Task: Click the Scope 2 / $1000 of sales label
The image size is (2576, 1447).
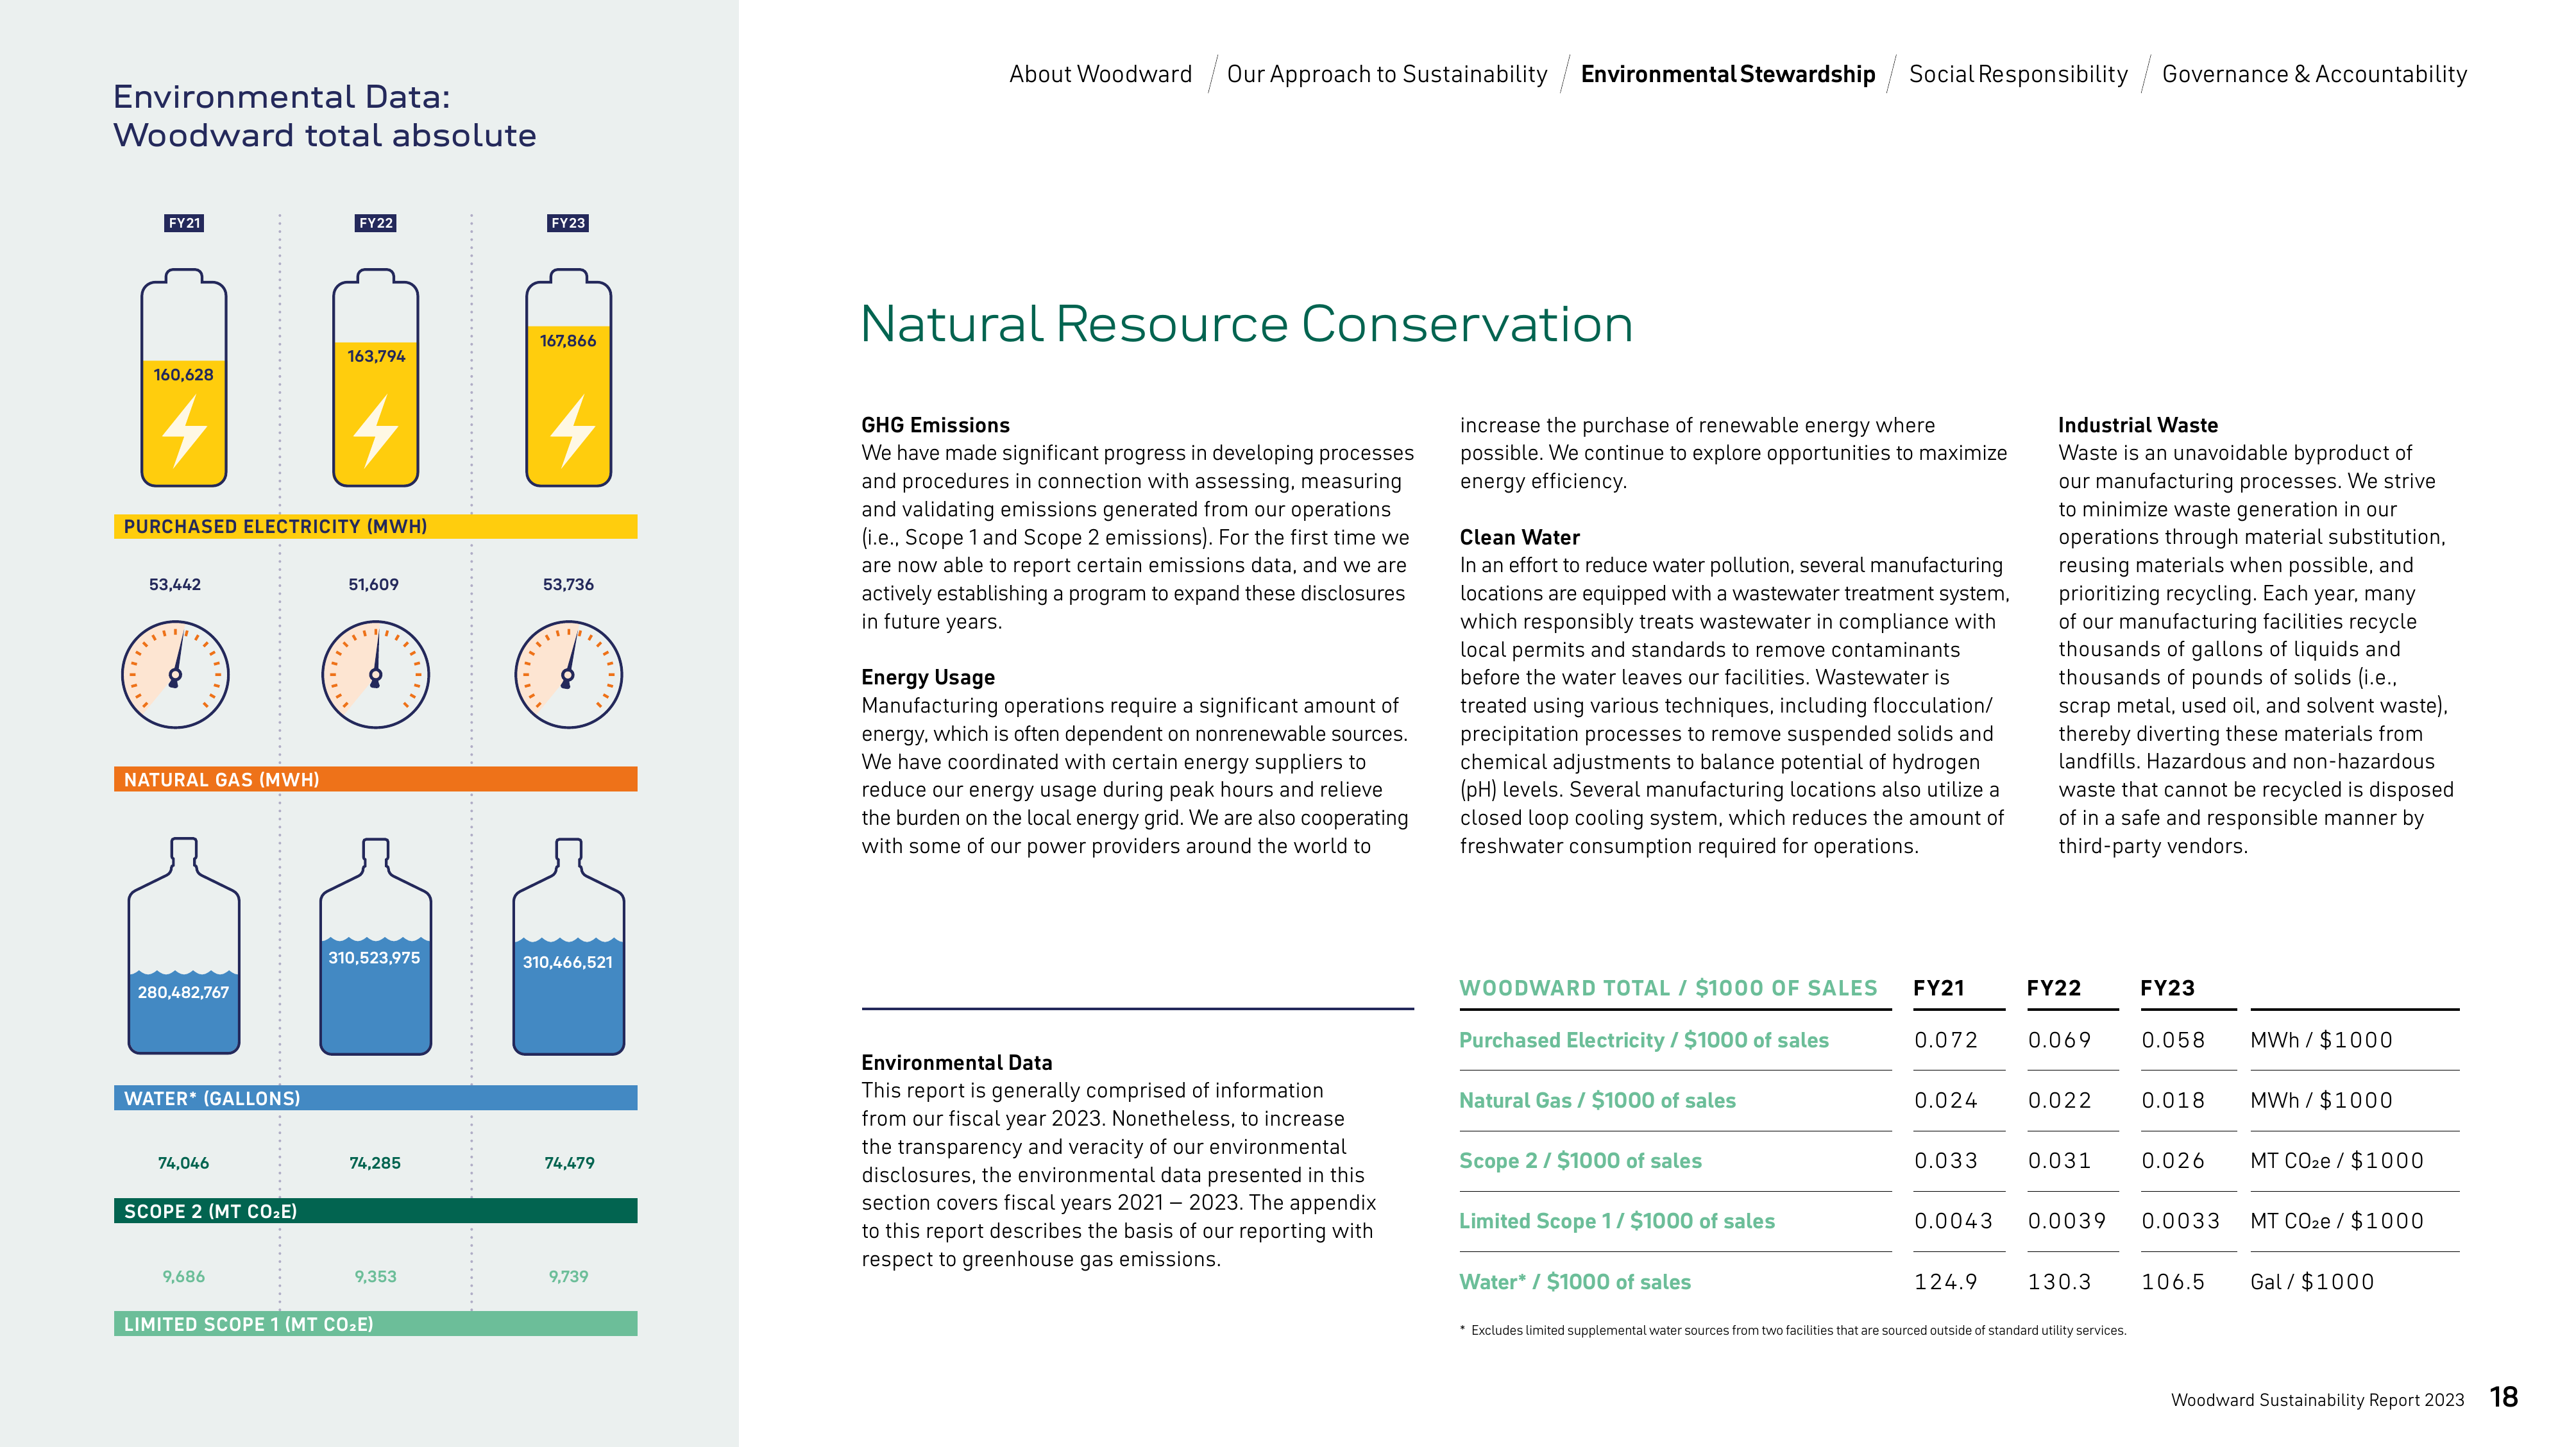Action: [x=1580, y=1161]
